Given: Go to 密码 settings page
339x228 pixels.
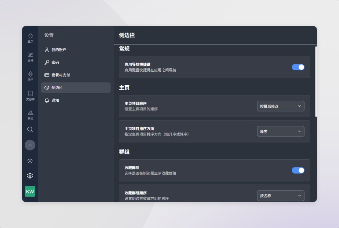Looking at the screenshot, I should (76, 62).
